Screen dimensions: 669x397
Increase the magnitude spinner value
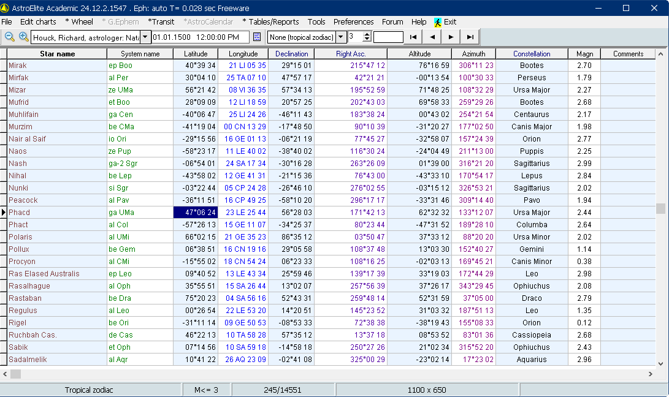click(x=367, y=34)
